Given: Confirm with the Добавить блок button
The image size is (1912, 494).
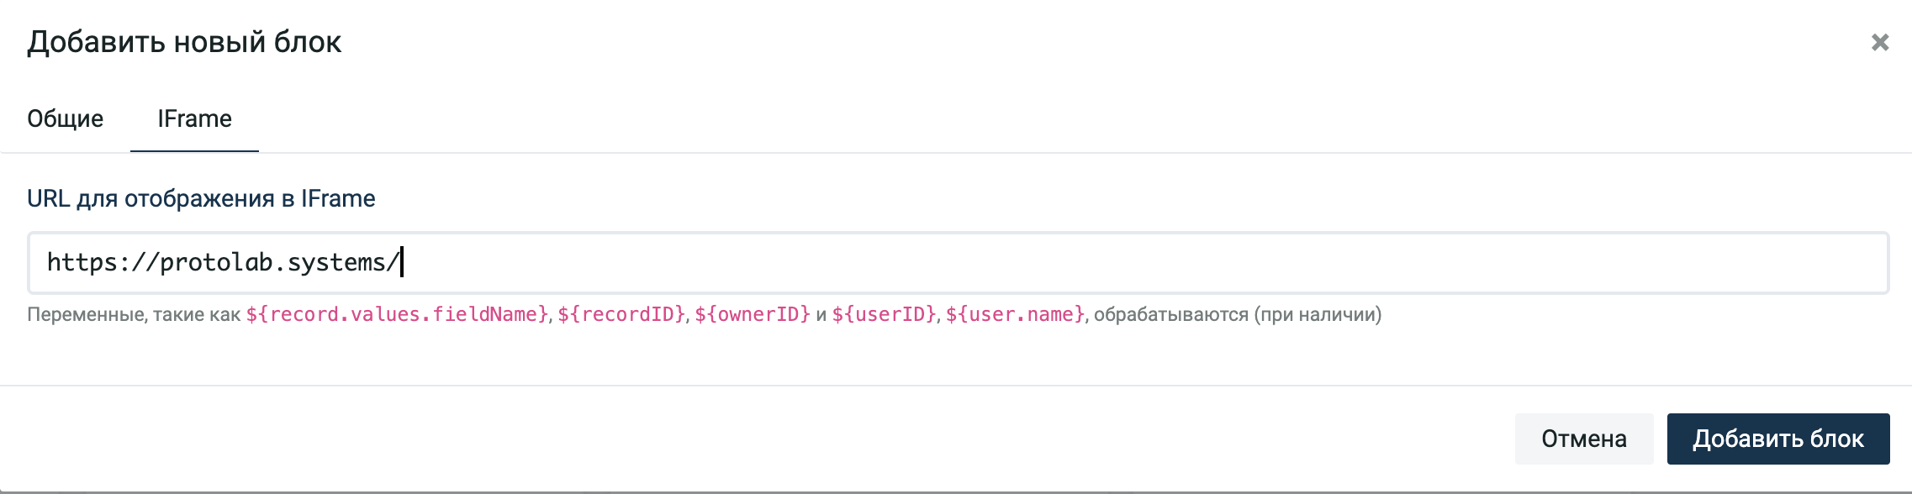Looking at the screenshot, I should pyautogui.click(x=1778, y=439).
